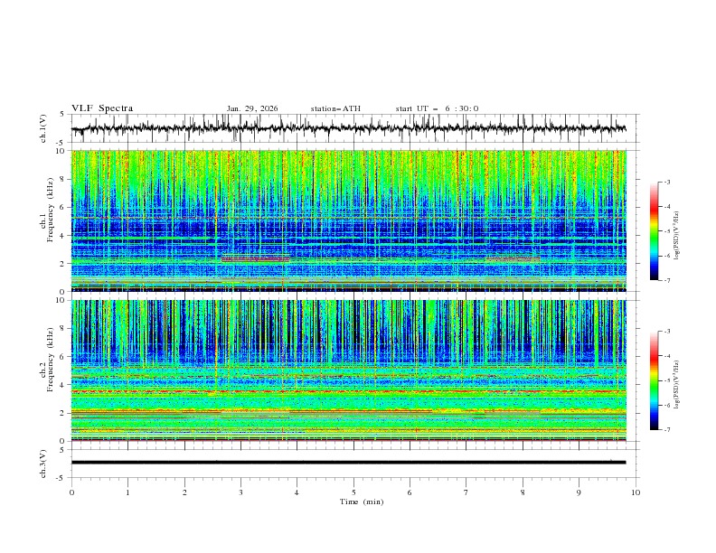Click the "ch.3(V)" waveform axis label
Image resolution: width=716 pixels, height=553 pixels.
(43, 464)
